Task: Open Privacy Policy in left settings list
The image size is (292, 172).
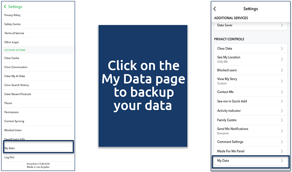Action: tap(13, 15)
